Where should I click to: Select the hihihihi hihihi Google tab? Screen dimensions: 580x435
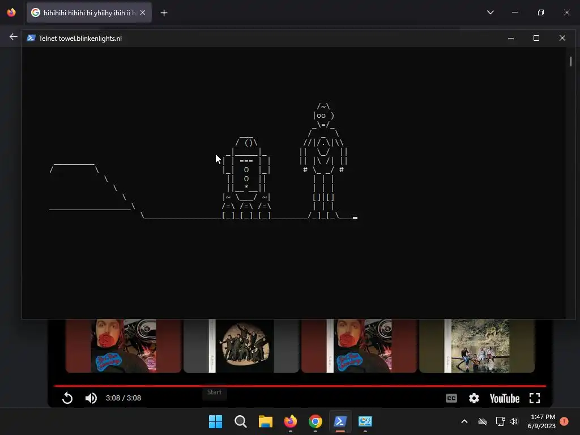coord(89,12)
